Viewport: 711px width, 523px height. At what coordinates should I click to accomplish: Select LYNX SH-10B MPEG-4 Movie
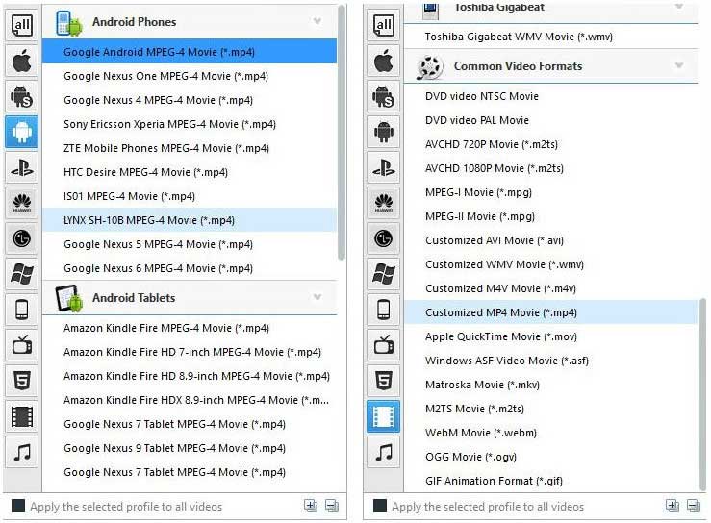[x=190, y=220]
